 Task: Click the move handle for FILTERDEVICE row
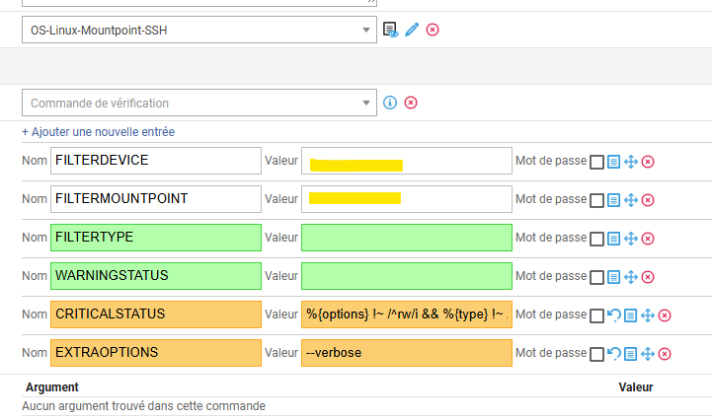coord(631,162)
